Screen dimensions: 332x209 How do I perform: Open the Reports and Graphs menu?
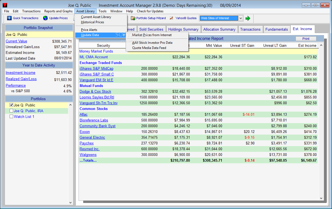pos(58,11)
